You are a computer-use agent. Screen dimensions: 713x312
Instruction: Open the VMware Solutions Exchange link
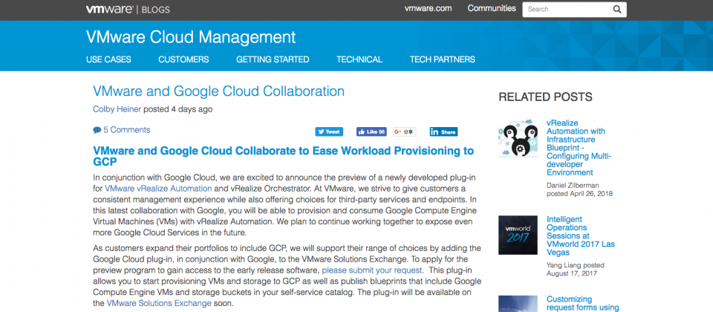tap(159, 303)
